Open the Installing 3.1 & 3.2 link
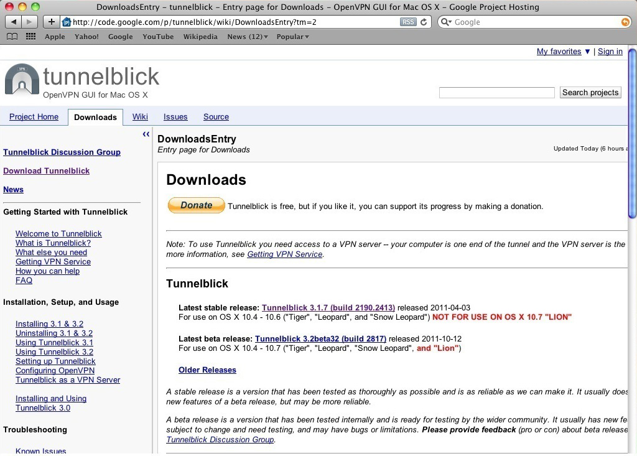The width and height of the screenshot is (637, 456). 50,323
